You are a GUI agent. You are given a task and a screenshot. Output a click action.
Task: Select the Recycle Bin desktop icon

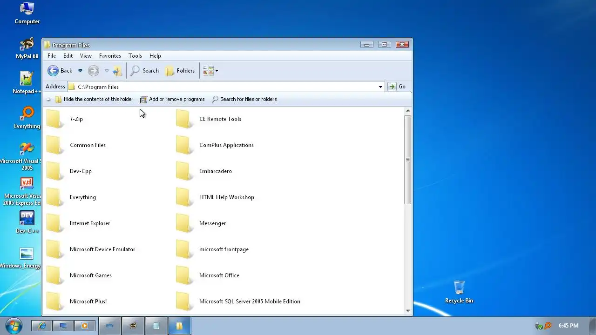459,292
